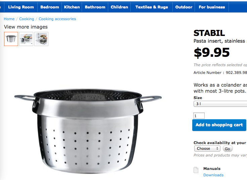View the second product thumbnail image
This screenshot has height=180, width=247.
coord(26,39)
